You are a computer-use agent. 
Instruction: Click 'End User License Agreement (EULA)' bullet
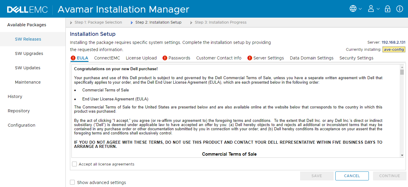[115, 99]
